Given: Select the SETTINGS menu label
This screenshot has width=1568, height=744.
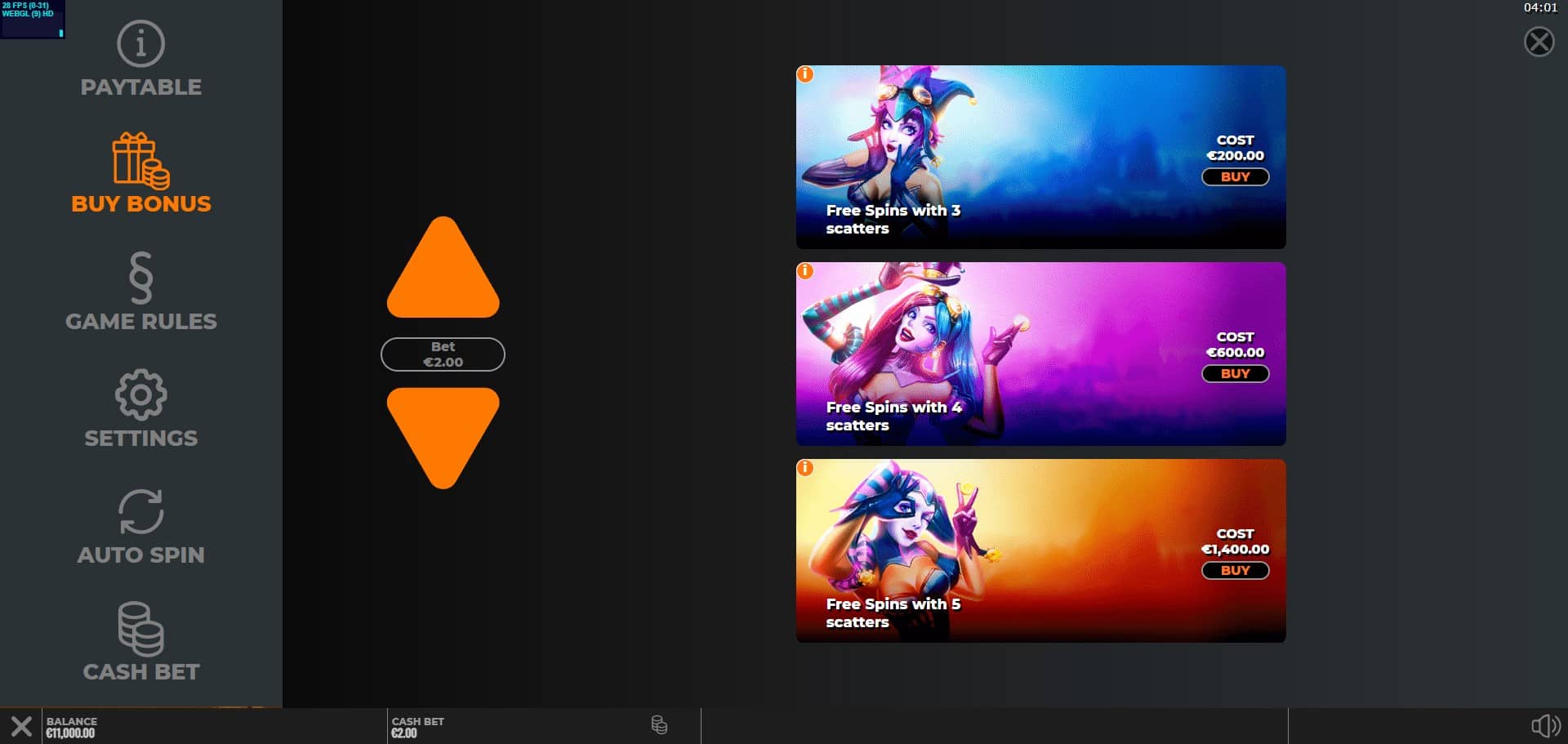Looking at the screenshot, I should (140, 439).
